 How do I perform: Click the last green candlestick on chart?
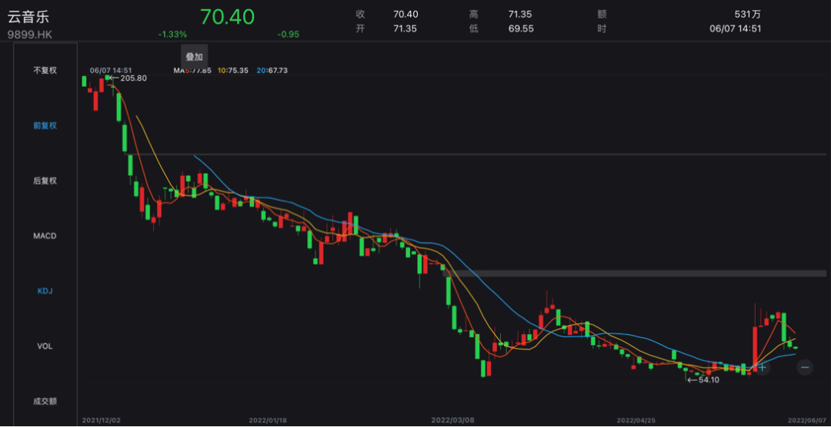pyautogui.click(x=796, y=348)
